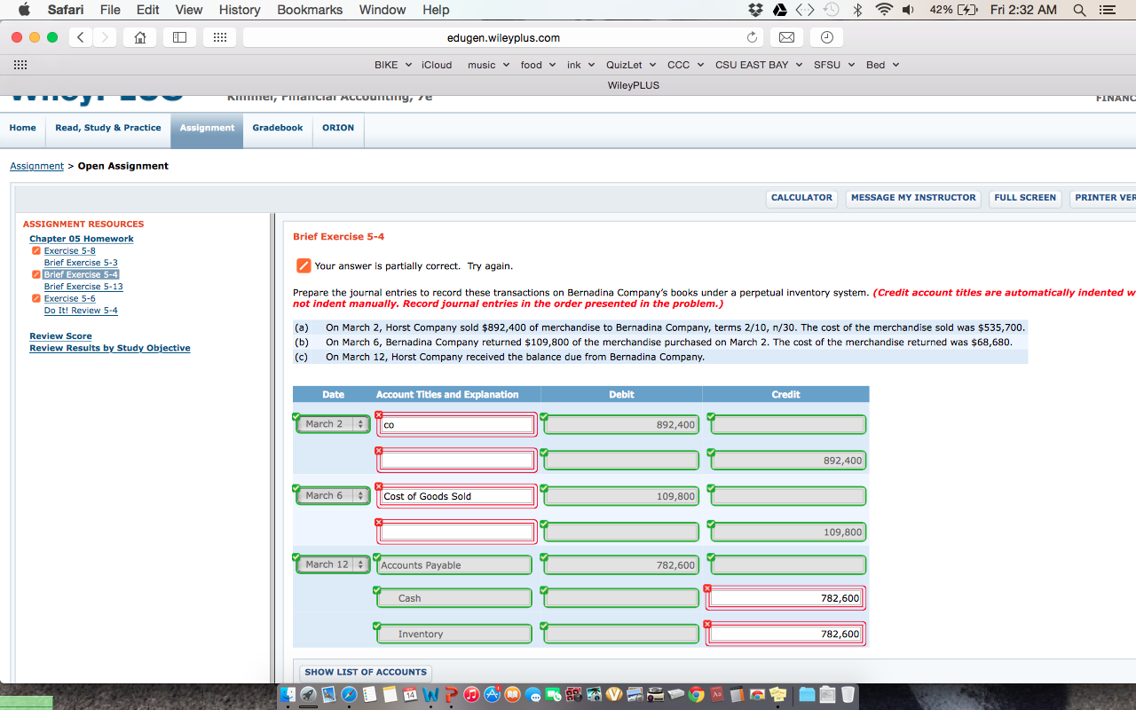Click the 'Cost of Goods Sold' account field

click(456, 496)
